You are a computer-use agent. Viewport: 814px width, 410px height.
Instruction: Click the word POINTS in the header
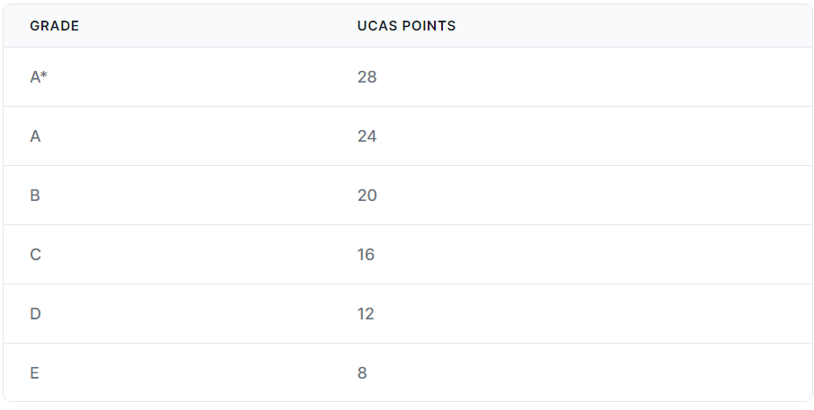coord(429,26)
